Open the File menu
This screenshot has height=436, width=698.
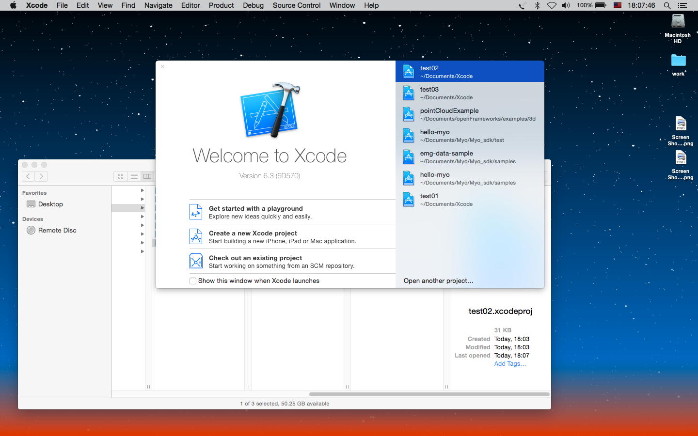click(62, 5)
